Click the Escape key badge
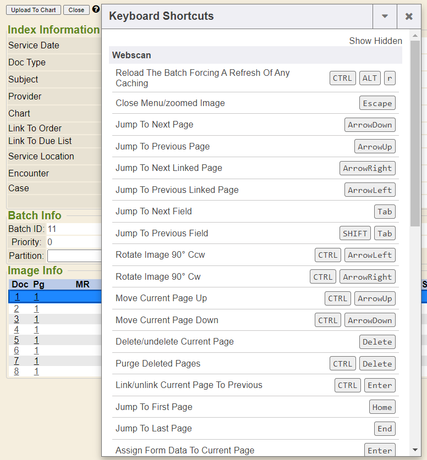This screenshot has height=460, width=427. [x=377, y=103]
